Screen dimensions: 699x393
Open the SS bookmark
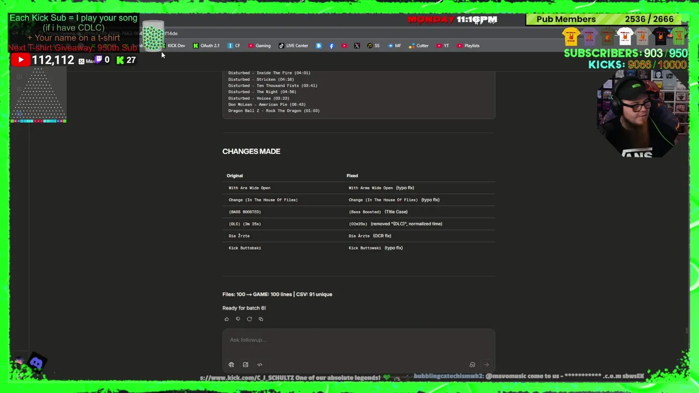click(374, 46)
